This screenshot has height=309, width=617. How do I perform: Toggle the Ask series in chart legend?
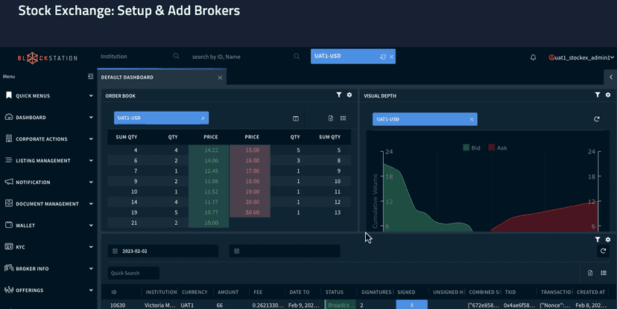coord(497,148)
